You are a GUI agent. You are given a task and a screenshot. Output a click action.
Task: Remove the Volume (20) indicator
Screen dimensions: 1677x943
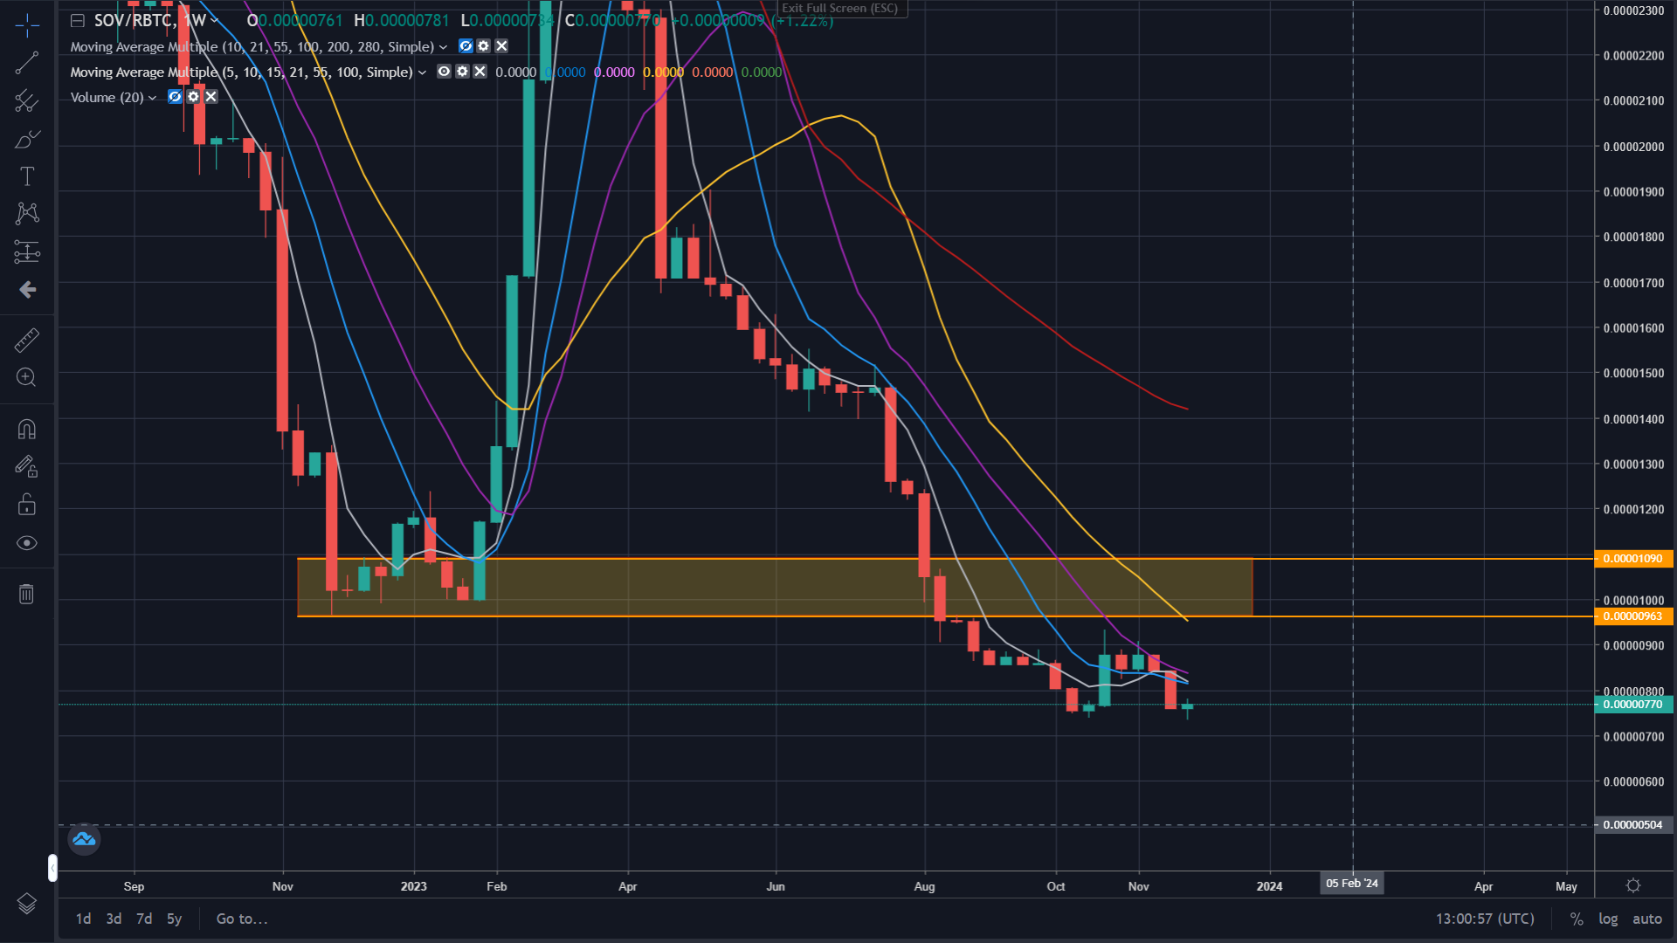(210, 97)
